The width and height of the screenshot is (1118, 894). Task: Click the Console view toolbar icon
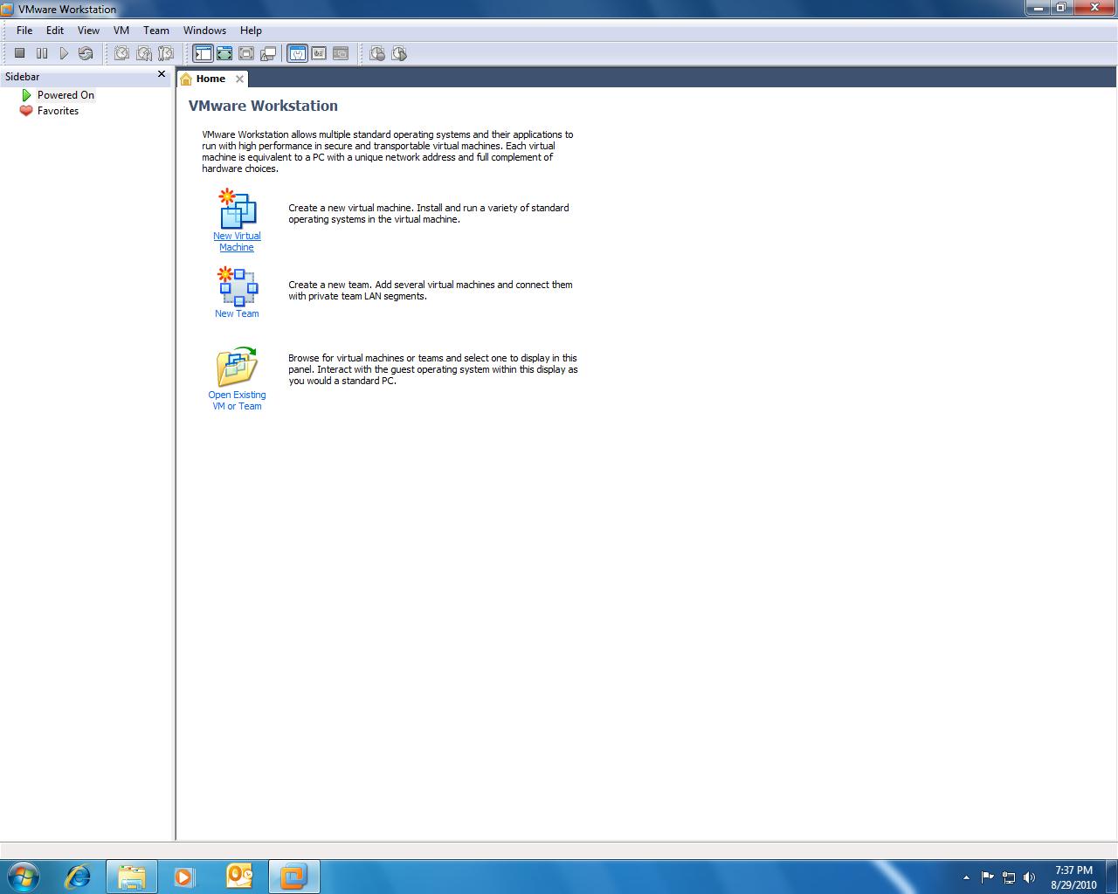pyautogui.click(x=341, y=53)
